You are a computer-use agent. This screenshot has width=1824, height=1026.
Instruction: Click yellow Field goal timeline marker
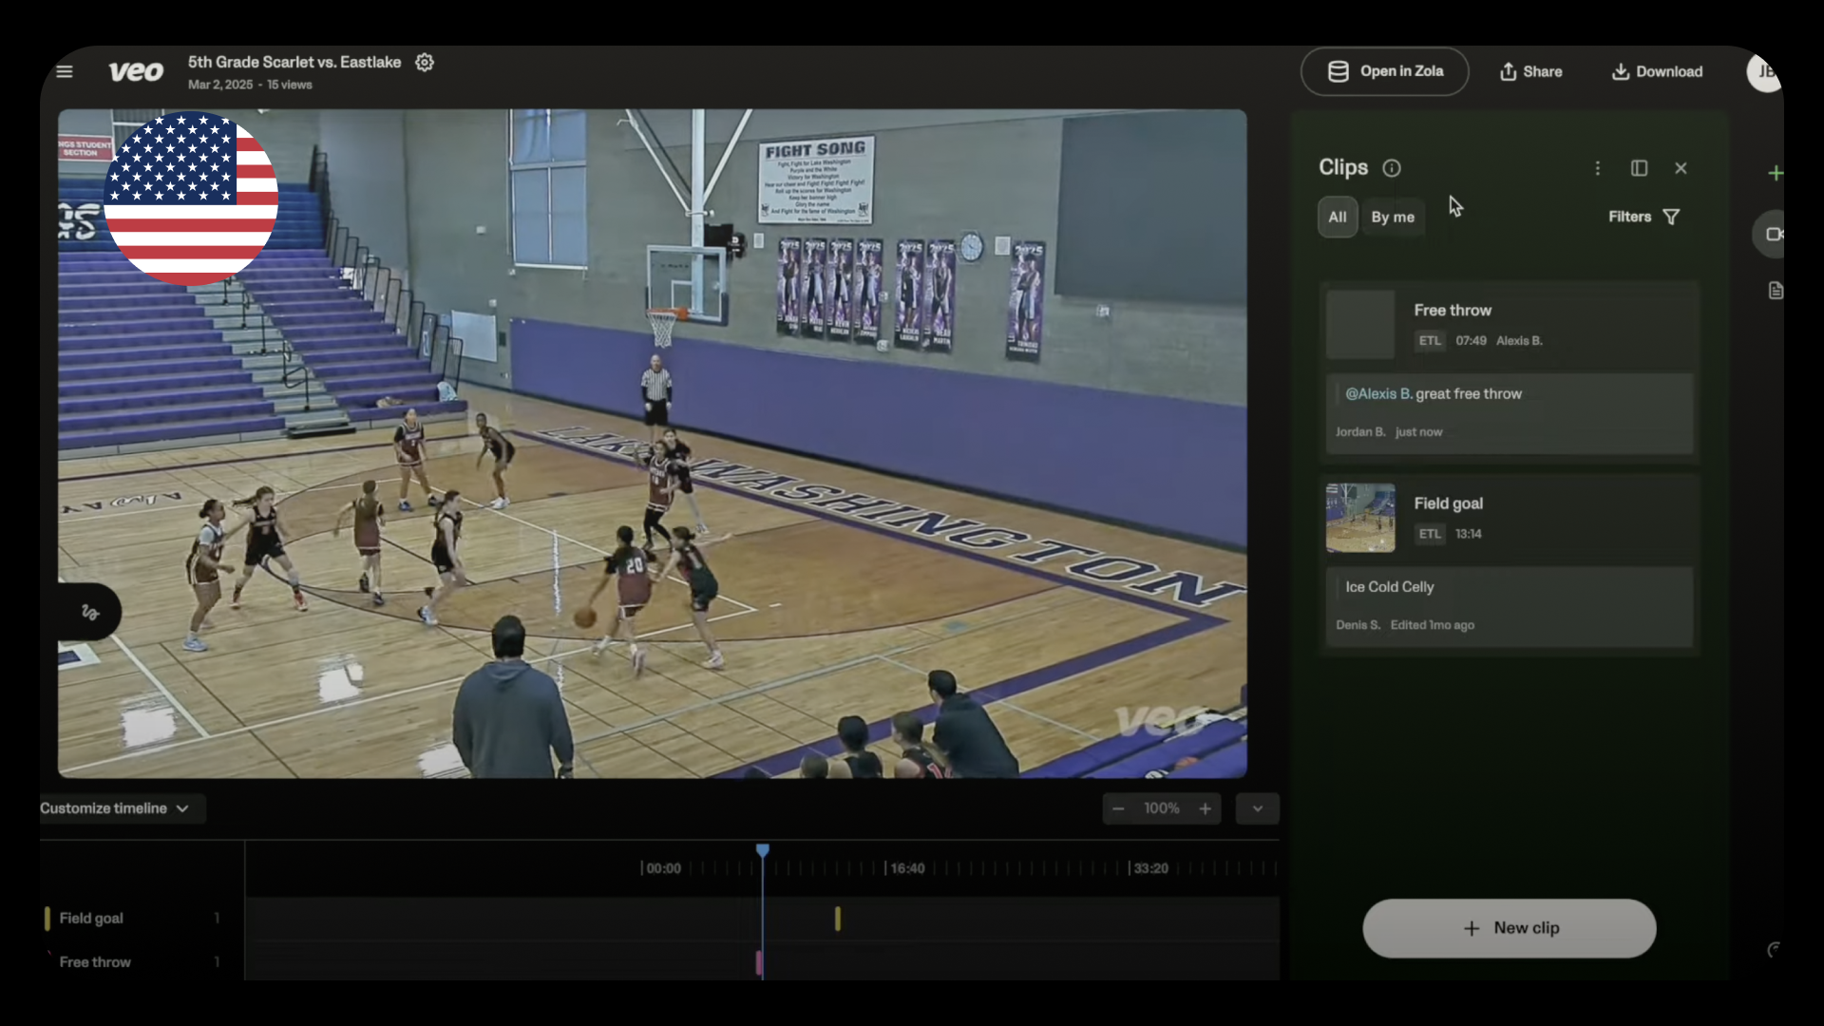click(x=837, y=919)
